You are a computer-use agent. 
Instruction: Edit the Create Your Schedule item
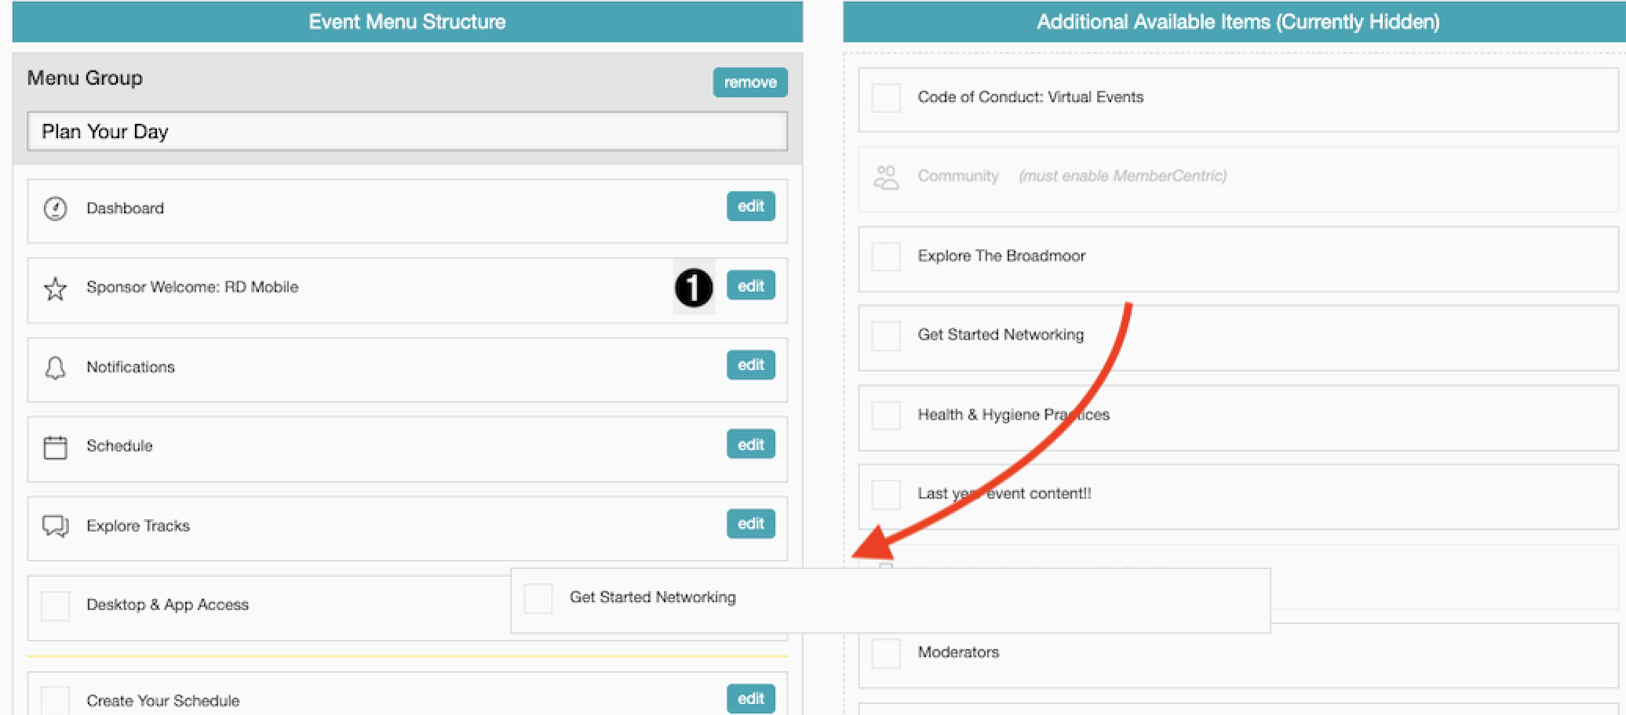751,699
